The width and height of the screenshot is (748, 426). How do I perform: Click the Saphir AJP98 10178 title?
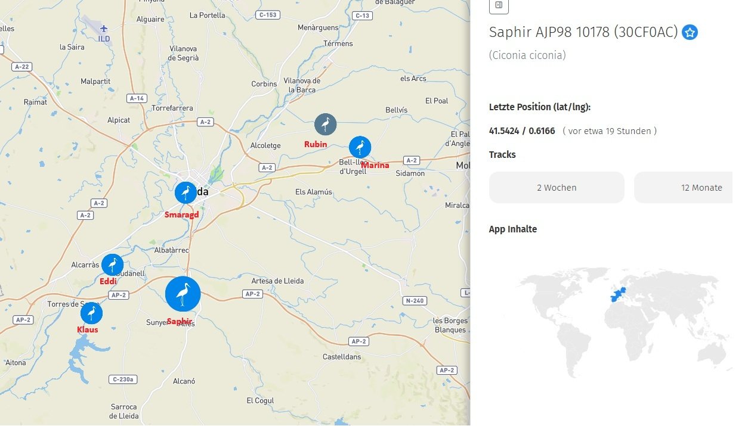coord(583,32)
